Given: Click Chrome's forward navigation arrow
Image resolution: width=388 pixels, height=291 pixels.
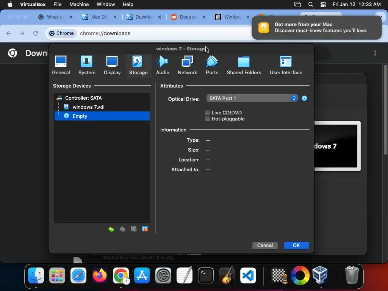Looking at the screenshot, I should click(22, 33).
